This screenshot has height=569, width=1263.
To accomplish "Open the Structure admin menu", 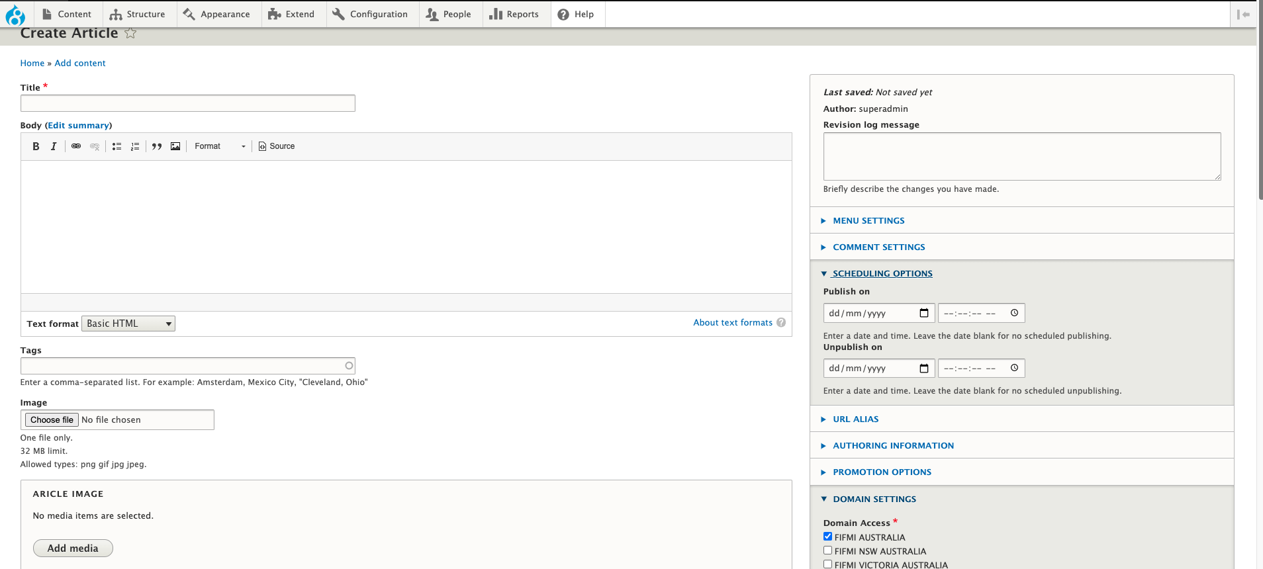I will pos(138,14).
